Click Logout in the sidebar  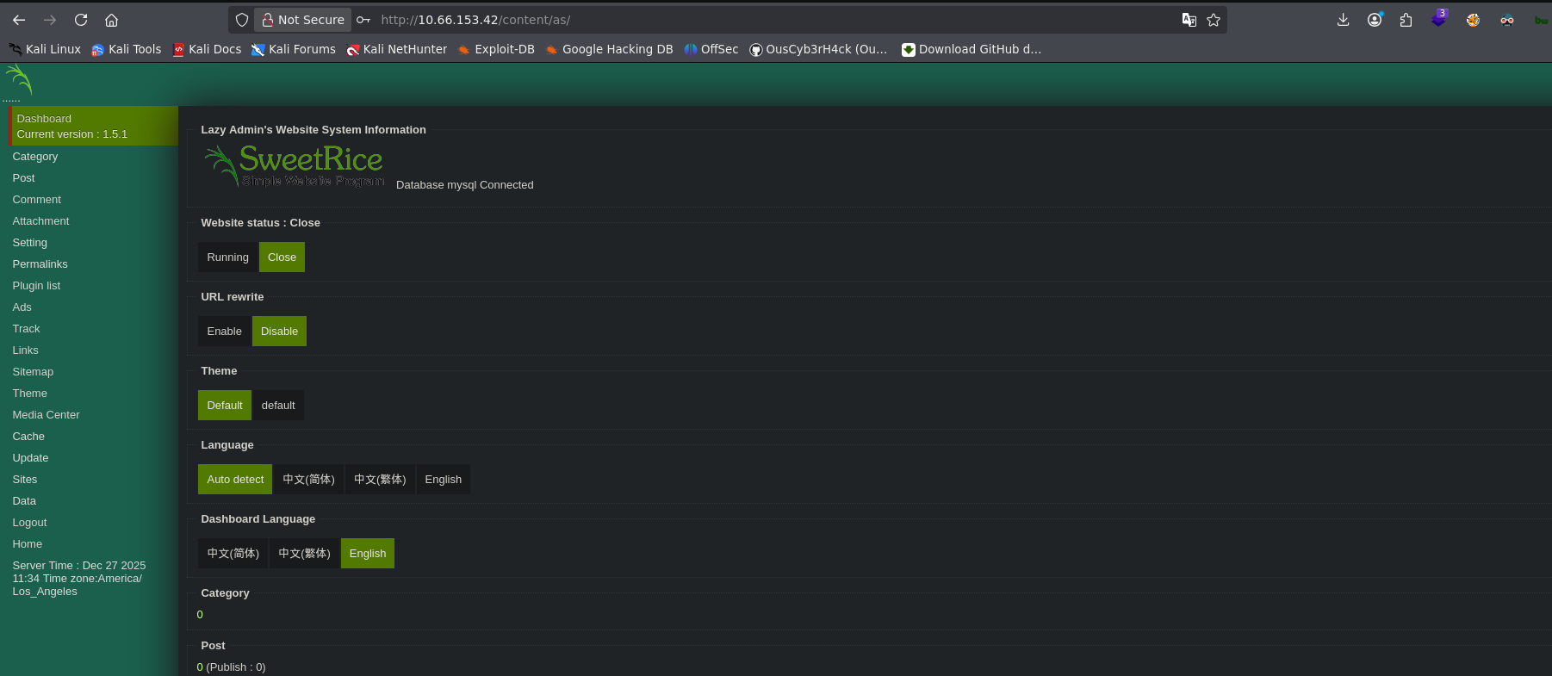click(x=30, y=523)
